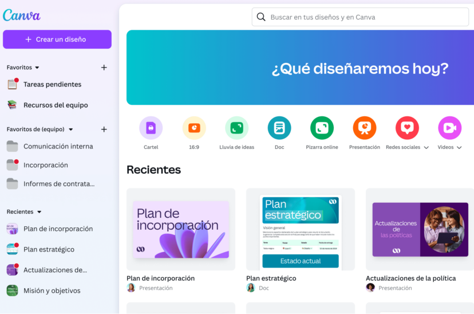
Task: Start a Lluvia de ideas via its icon
Action: click(236, 128)
